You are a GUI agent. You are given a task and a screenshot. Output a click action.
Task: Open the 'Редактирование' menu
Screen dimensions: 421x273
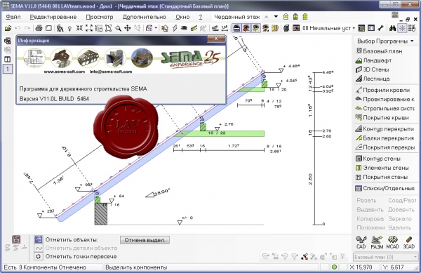(53, 17)
